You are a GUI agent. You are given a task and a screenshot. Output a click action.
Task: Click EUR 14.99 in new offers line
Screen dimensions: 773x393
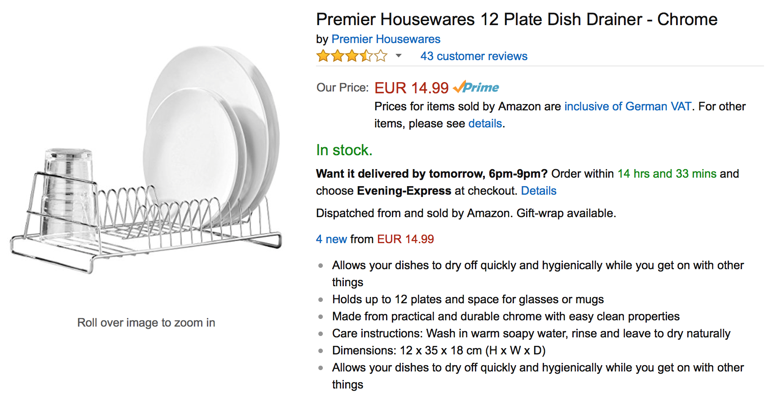click(x=405, y=239)
